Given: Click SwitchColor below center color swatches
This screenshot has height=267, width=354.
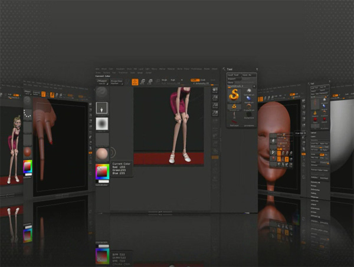Looking at the screenshot, I should pos(102,185).
